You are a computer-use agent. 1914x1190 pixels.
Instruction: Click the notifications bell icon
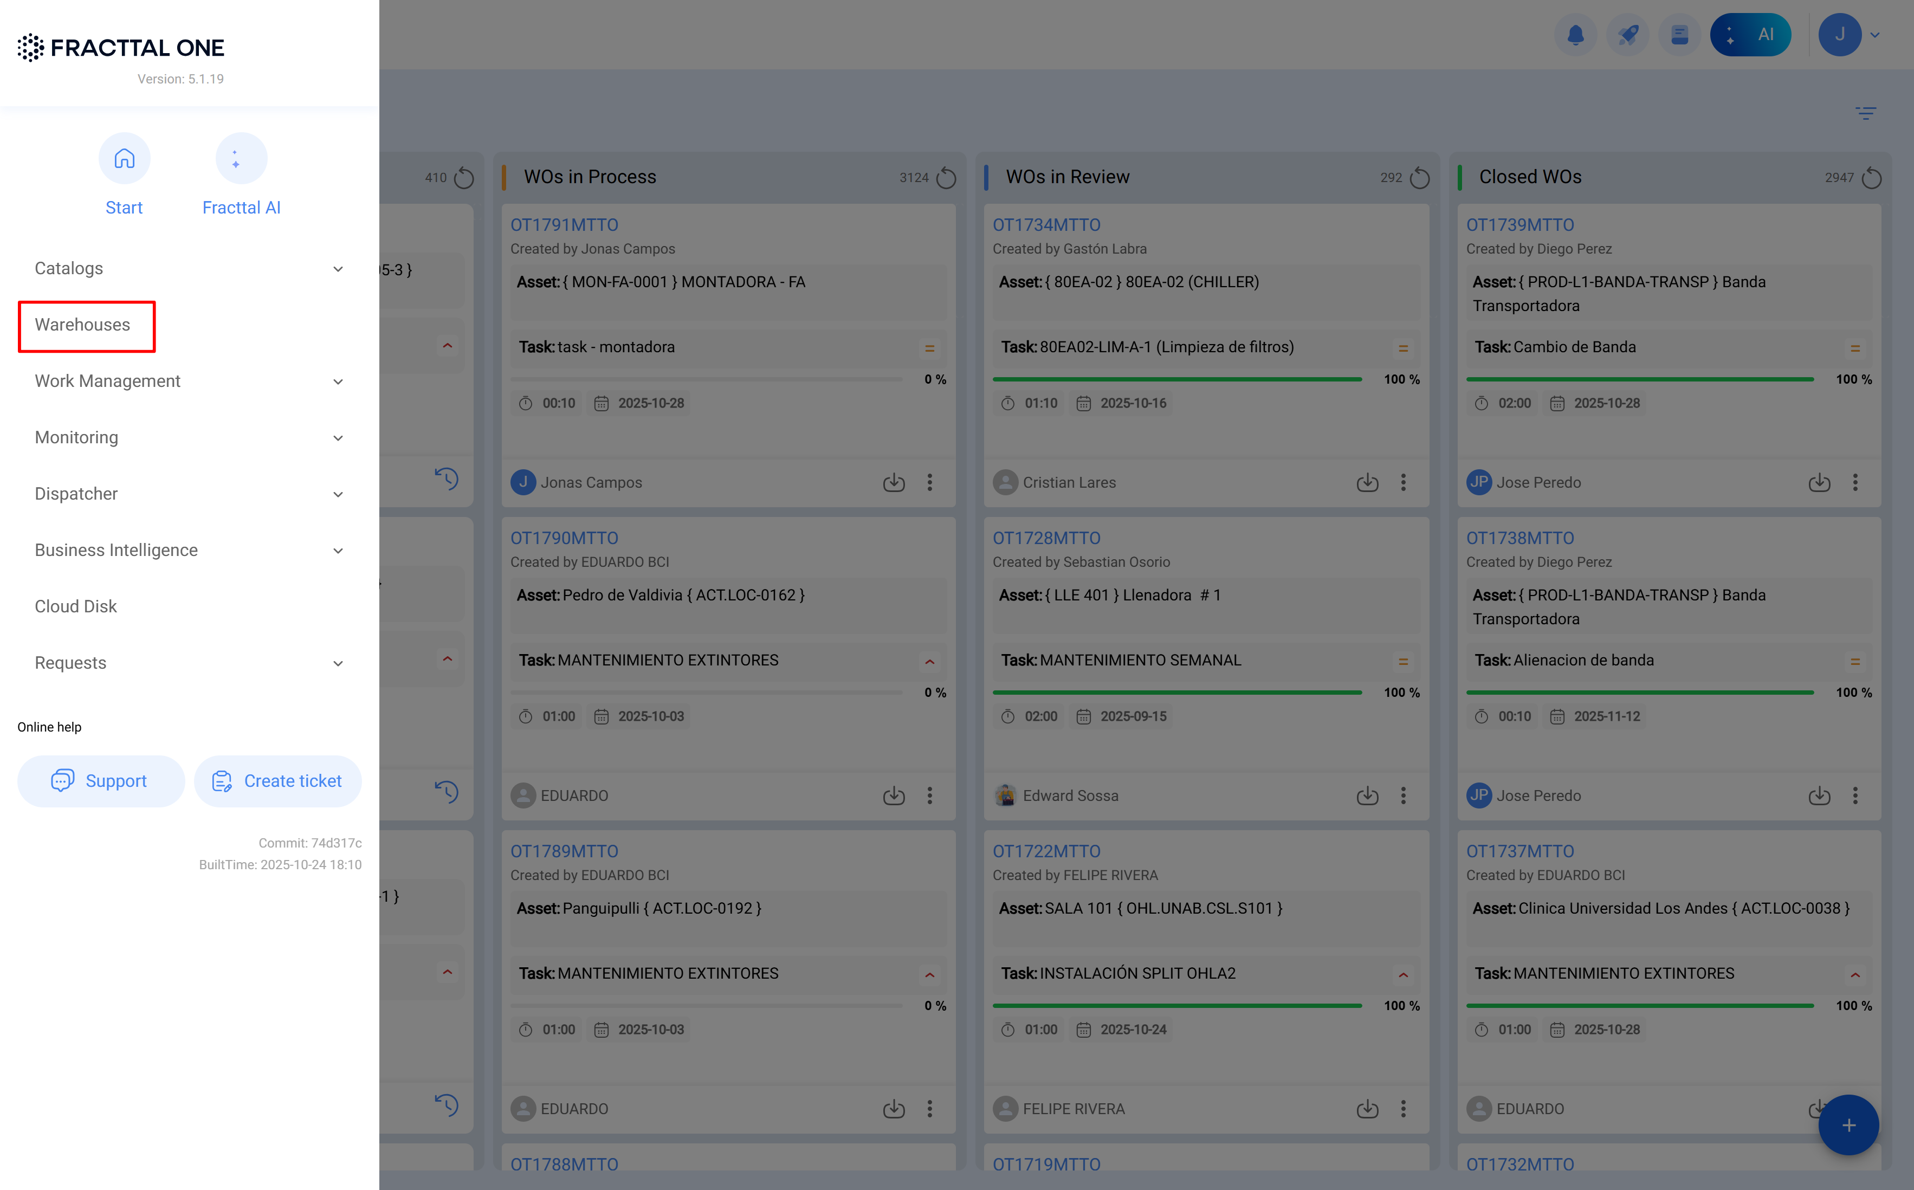coord(1575,35)
